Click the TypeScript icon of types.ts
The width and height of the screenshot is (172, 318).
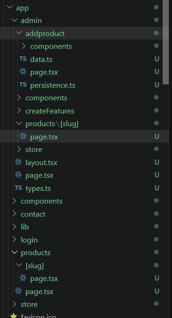tap(18, 188)
